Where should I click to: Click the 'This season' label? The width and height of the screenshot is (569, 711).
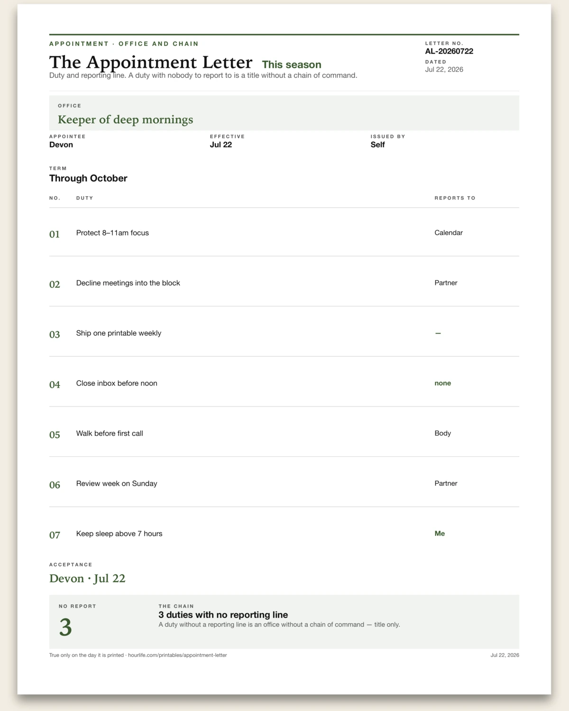click(x=292, y=64)
